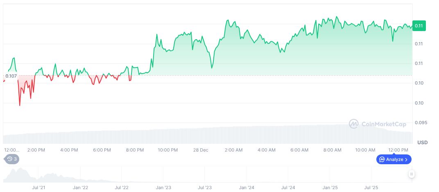Click the 8:00 AM time axis label
The width and height of the screenshot is (439, 192).
(332, 150)
